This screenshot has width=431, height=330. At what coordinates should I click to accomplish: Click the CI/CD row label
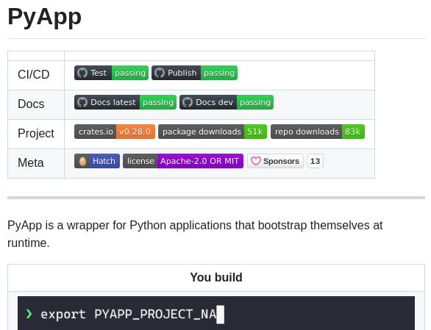click(x=34, y=74)
